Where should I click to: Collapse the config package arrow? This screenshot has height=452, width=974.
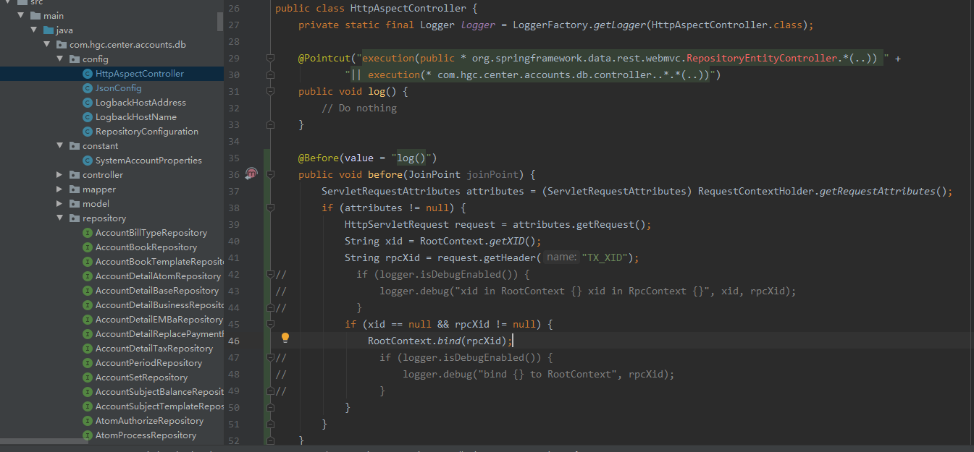coord(60,59)
